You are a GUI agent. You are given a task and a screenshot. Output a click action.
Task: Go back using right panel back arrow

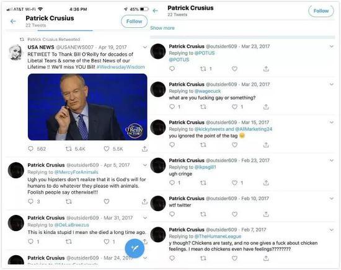click(x=155, y=11)
